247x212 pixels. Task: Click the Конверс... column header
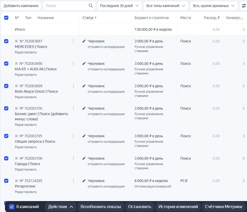[235, 18]
